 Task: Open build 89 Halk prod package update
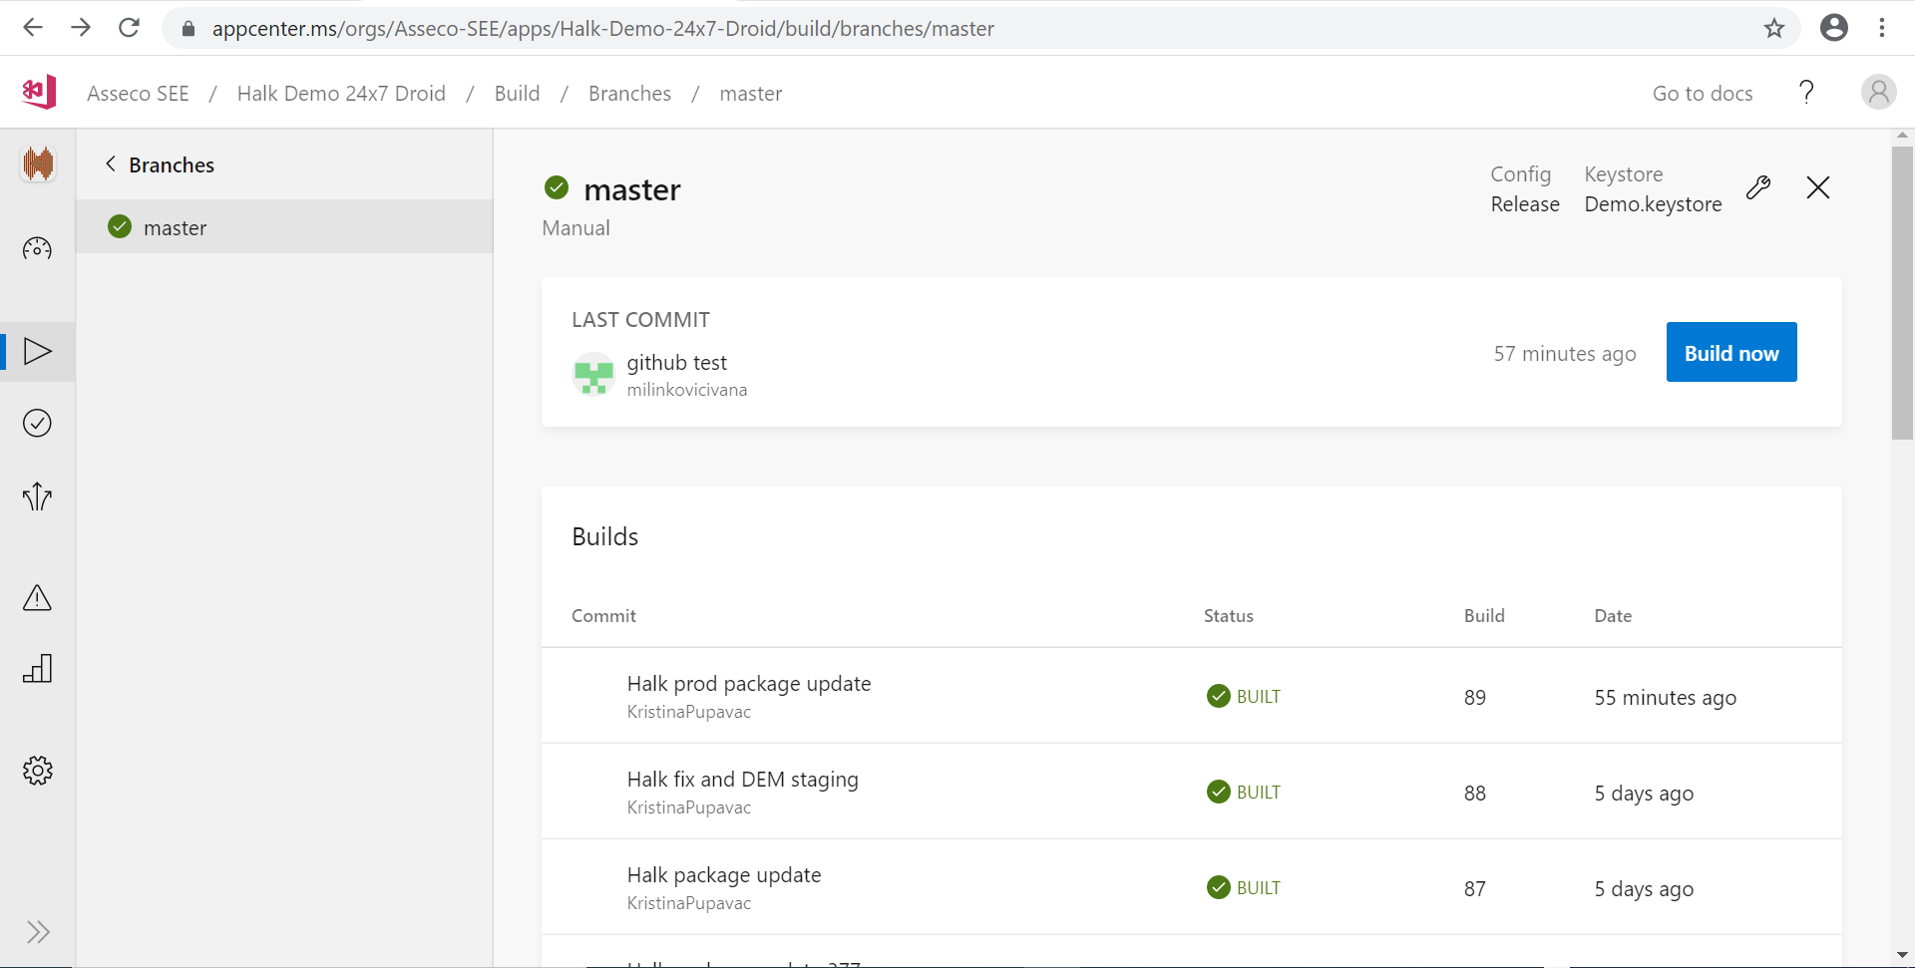1192,696
